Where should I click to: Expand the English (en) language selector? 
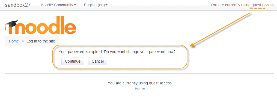(x=96, y=5)
